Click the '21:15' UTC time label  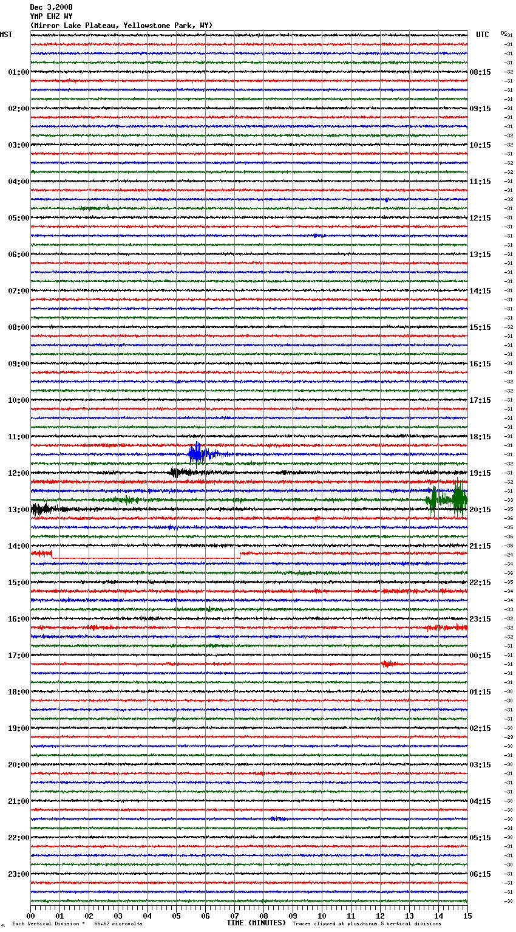coord(480,546)
